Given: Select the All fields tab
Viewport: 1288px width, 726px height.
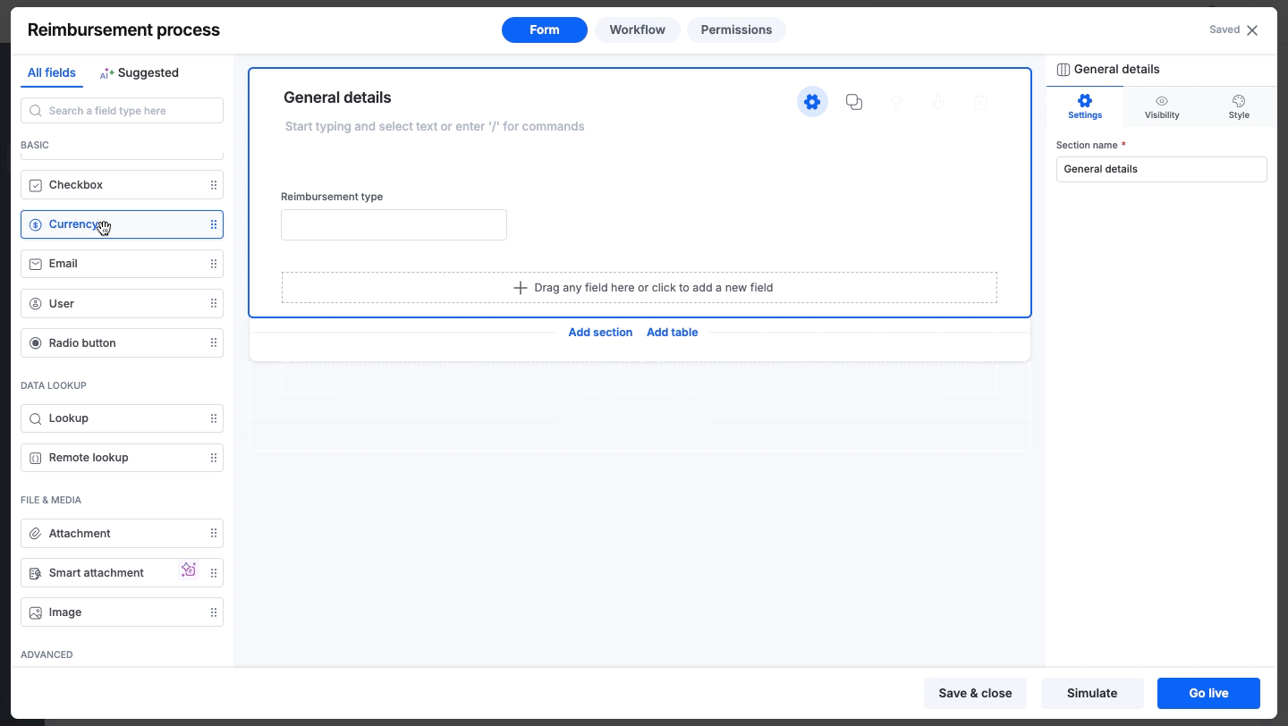Looking at the screenshot, I should (52, 72).
